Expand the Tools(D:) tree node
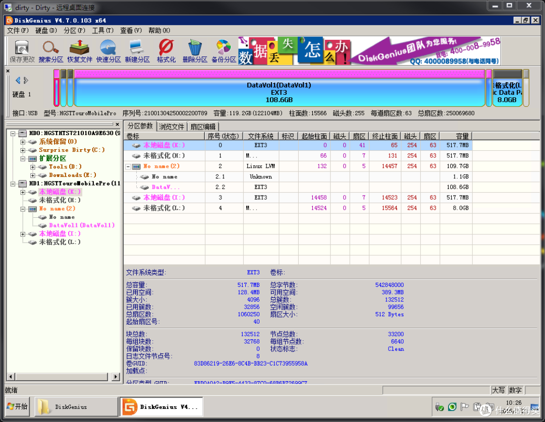The height and width of the screenshot is (422, 545). (33, 167)
